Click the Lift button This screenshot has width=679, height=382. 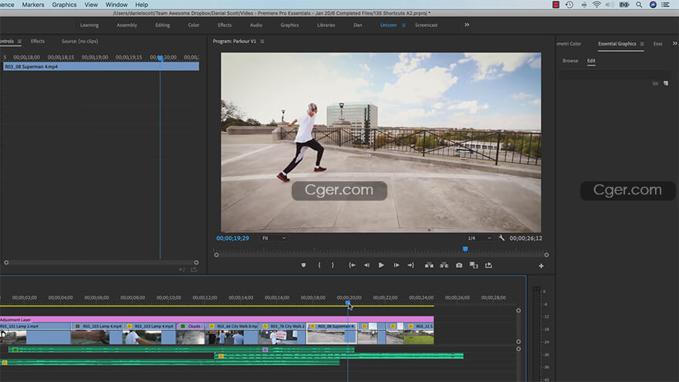coord(429,265)
